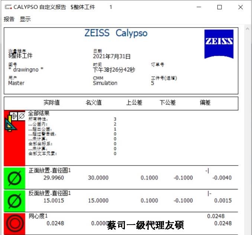Screen dimensions: 252x235
Task: Click the 超过警告线 count row
Action: [72, 134]
